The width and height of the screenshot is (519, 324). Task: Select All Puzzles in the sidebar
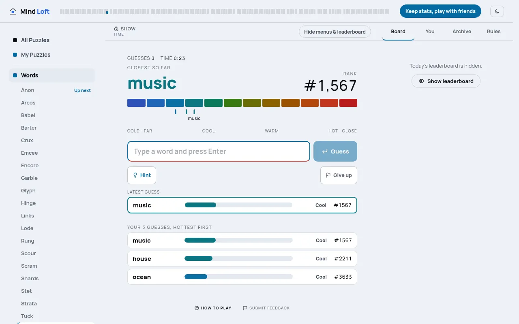coord(52,40)
